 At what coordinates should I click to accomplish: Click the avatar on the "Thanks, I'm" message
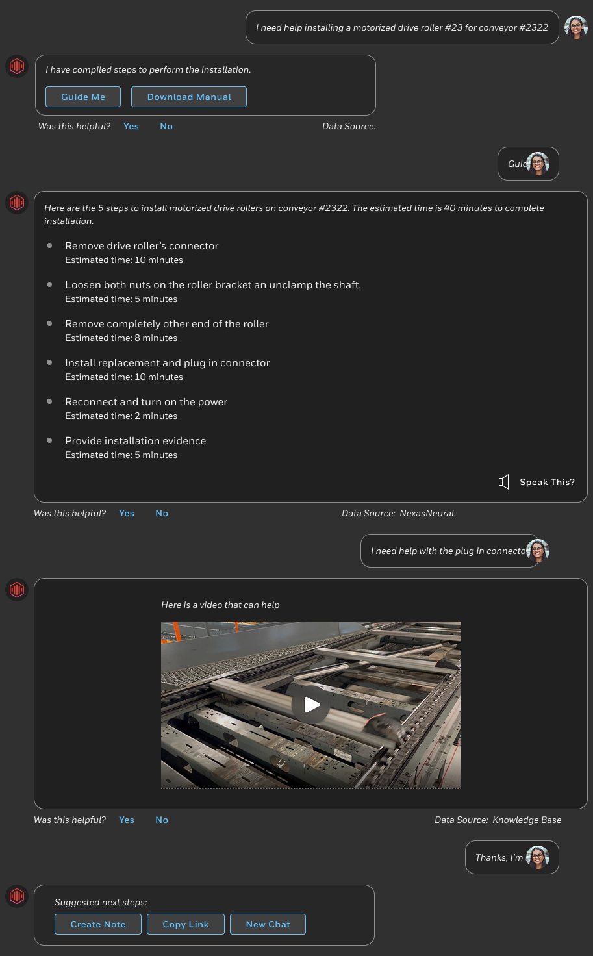pyautogui.click(x=538, y=857)
